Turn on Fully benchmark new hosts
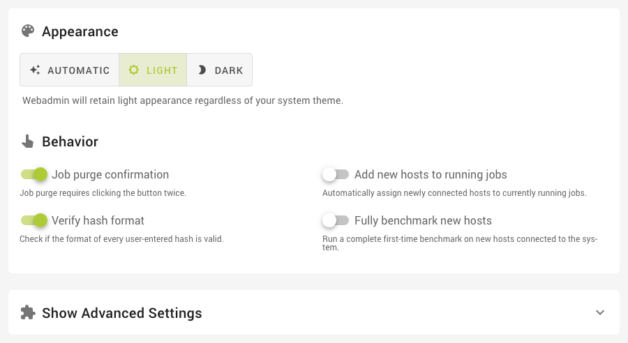The width and height of the screenshot is (628, 343). click(335, 220)
